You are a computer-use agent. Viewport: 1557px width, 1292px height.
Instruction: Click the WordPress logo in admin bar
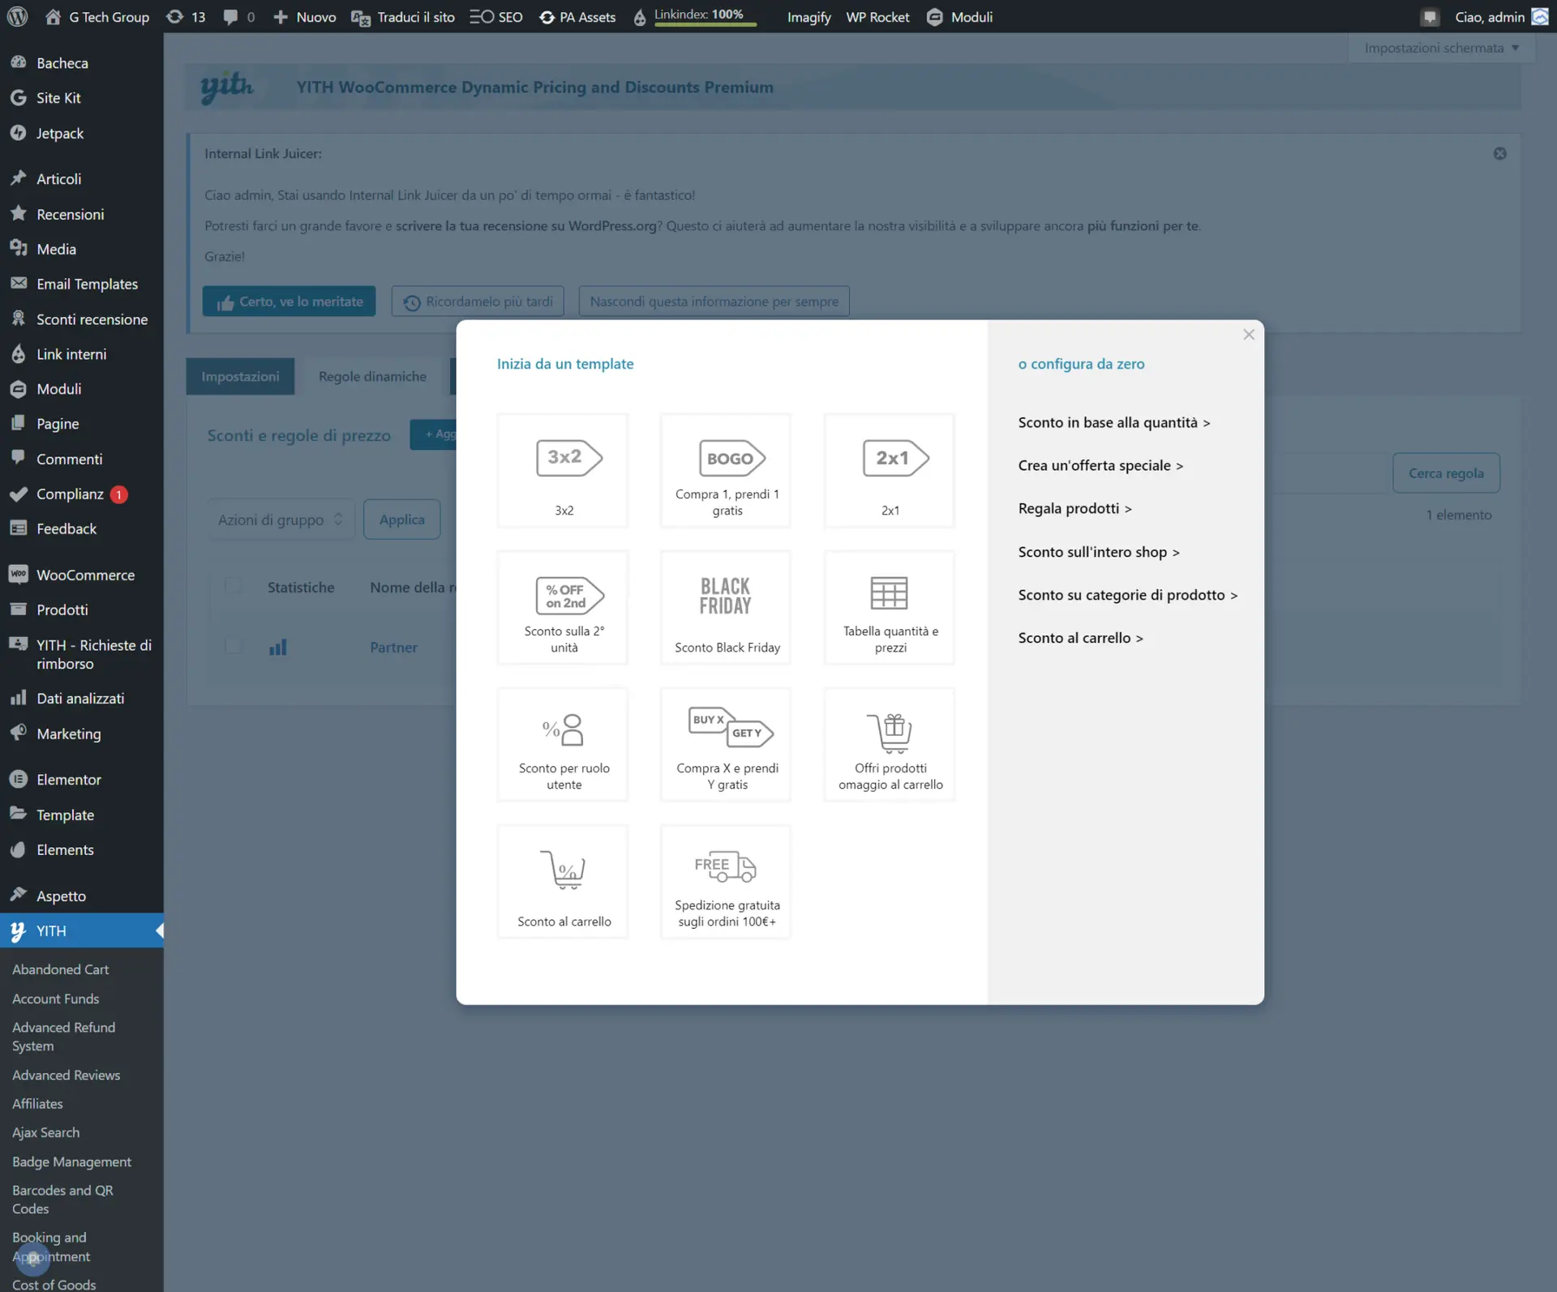pyautogui.click(x=17, y=16)
